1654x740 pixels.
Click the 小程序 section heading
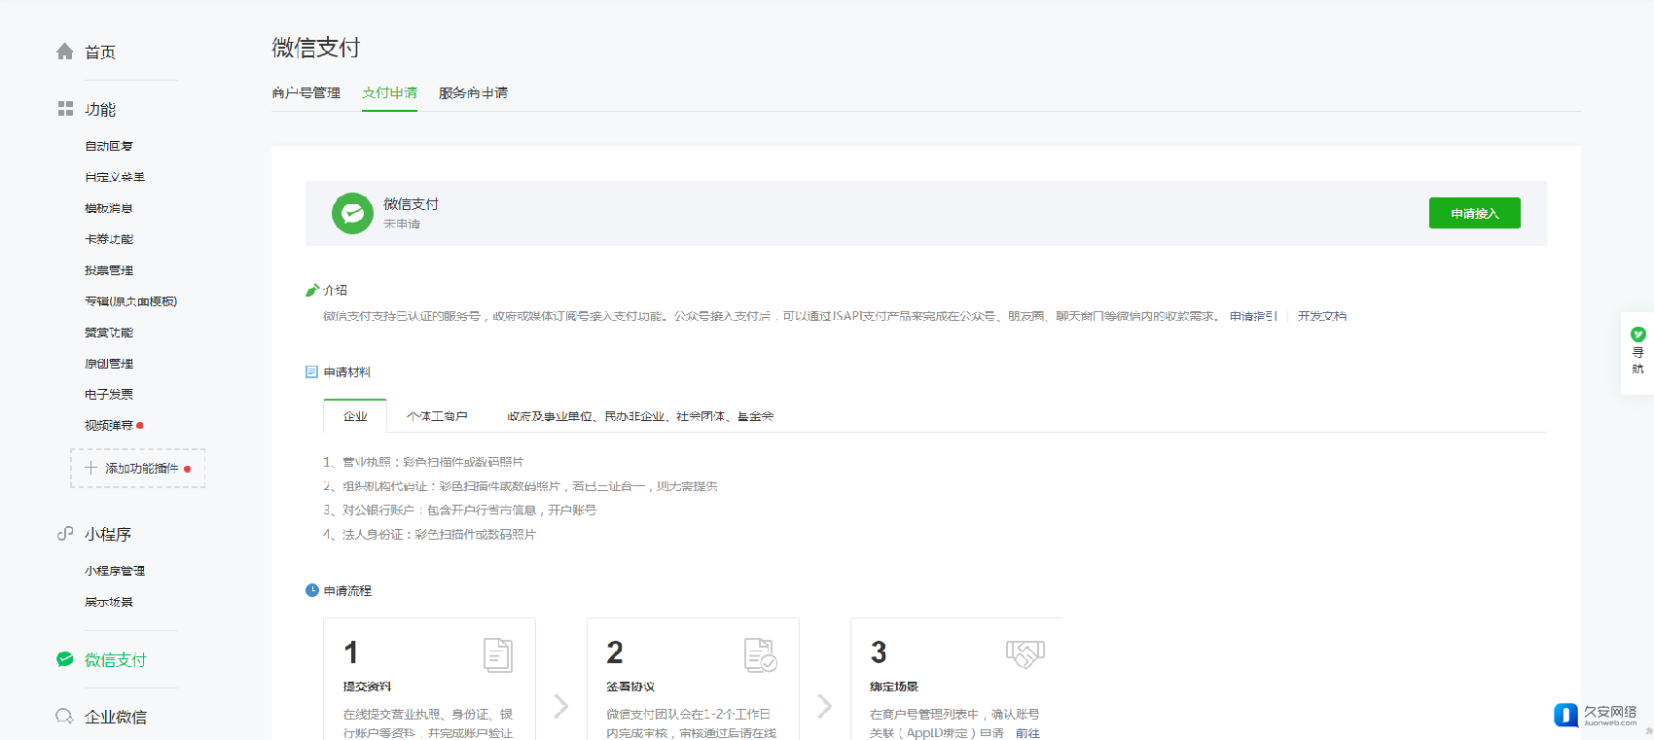coord(108,535)
